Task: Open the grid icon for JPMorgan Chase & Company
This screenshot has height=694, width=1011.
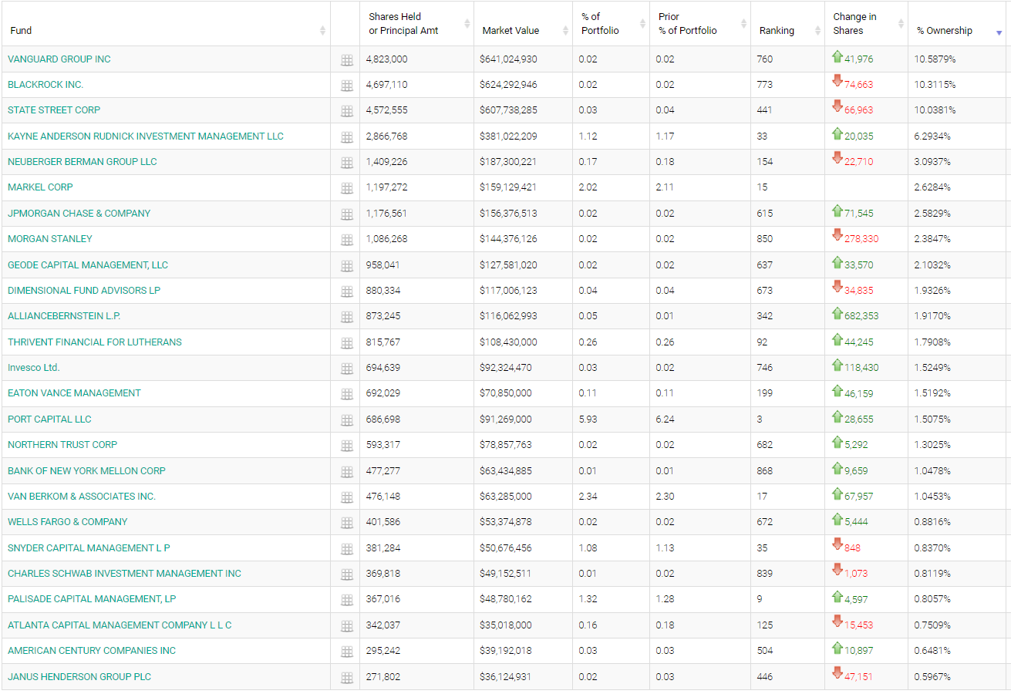Action: click(347, 214)
